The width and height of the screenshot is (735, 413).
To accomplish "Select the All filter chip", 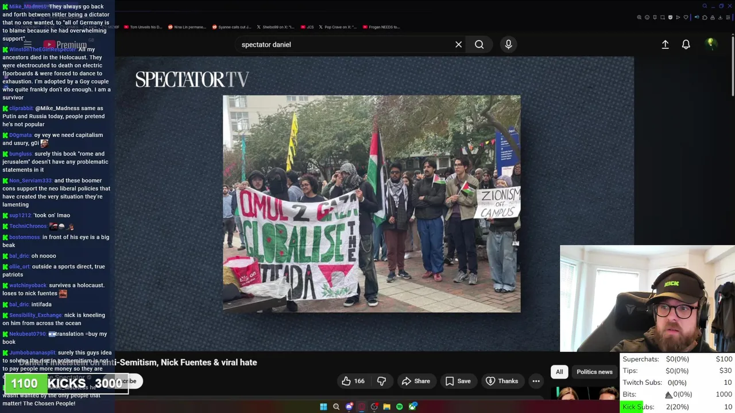I will point(559,372).
